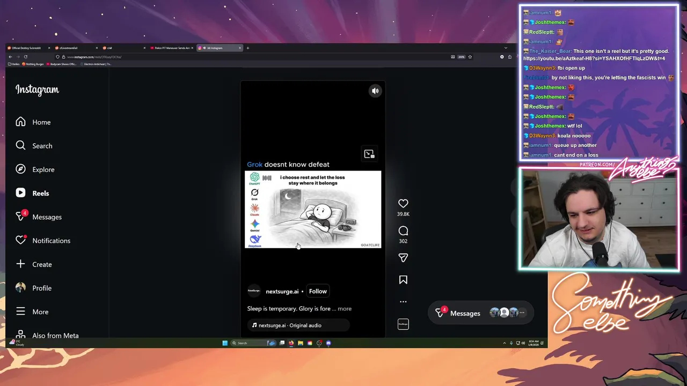Open Messages in the left sidebar
Viewport: 687px width, 386px height.
[x=39, y=217]
